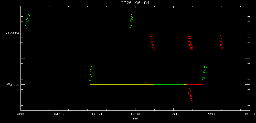Click the 12:00 time axis label
256x123 pixels.
tap(135, 114)
